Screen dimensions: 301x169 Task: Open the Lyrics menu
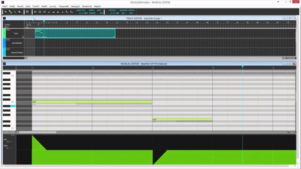(x=53, y=6)
